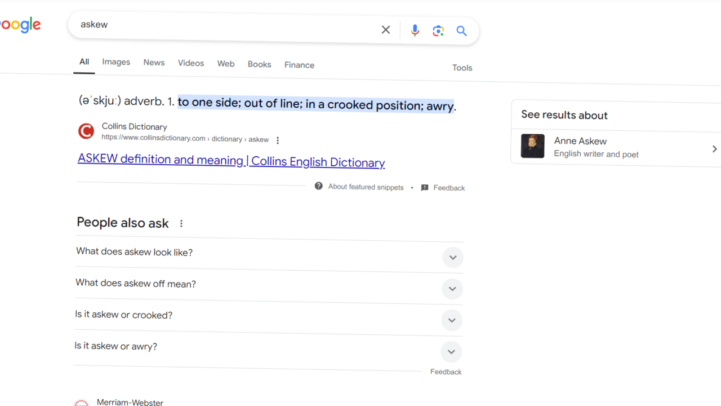Open the News tab
This screenshot has width=721, height=406.
coord(154,63)
